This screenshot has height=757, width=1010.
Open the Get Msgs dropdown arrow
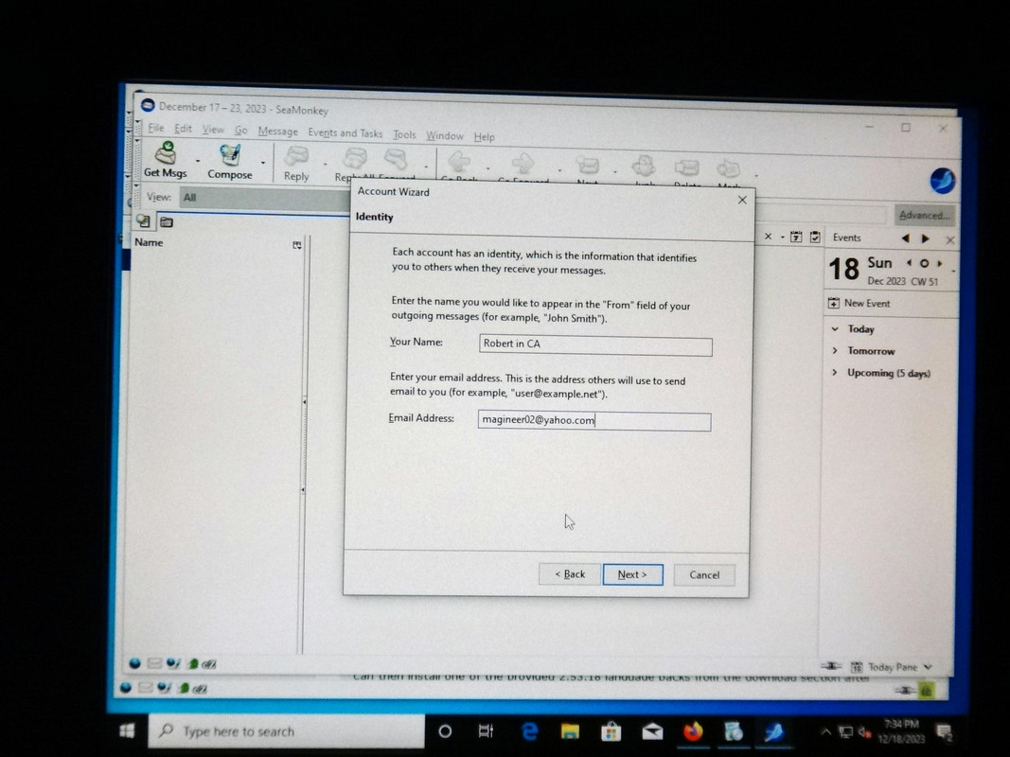pos(198,161)
